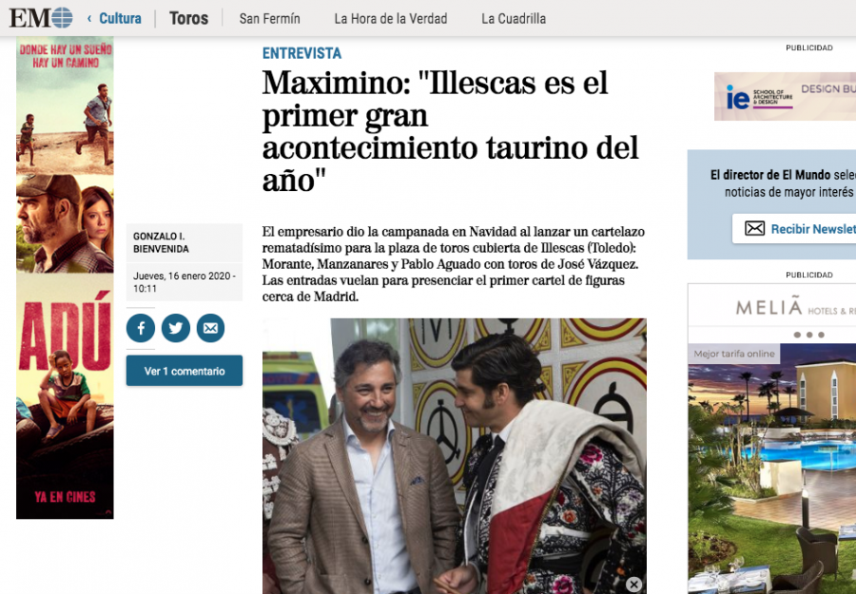Viewport: 856px width, 594px height.
Task: Share article by email icon
Action: [211, 329]
